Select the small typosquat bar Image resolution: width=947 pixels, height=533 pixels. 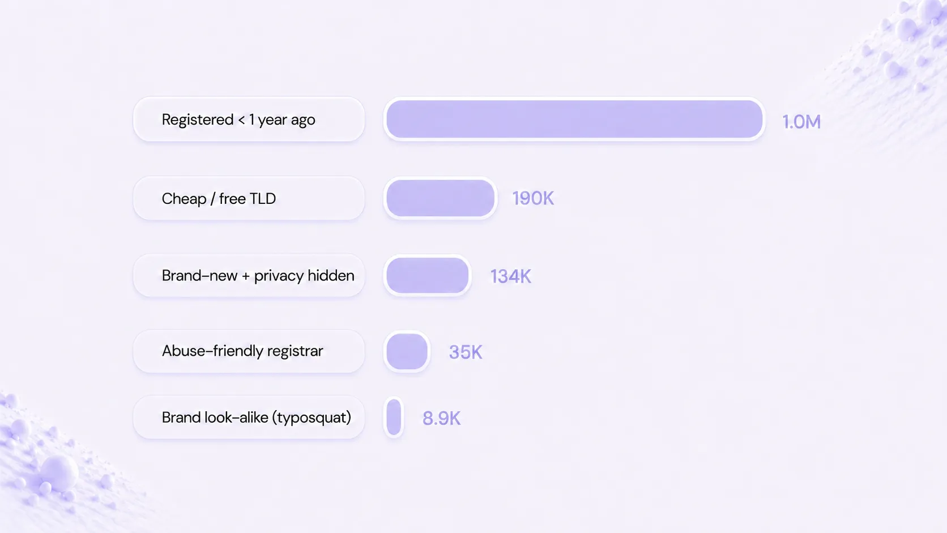[394, 417]
